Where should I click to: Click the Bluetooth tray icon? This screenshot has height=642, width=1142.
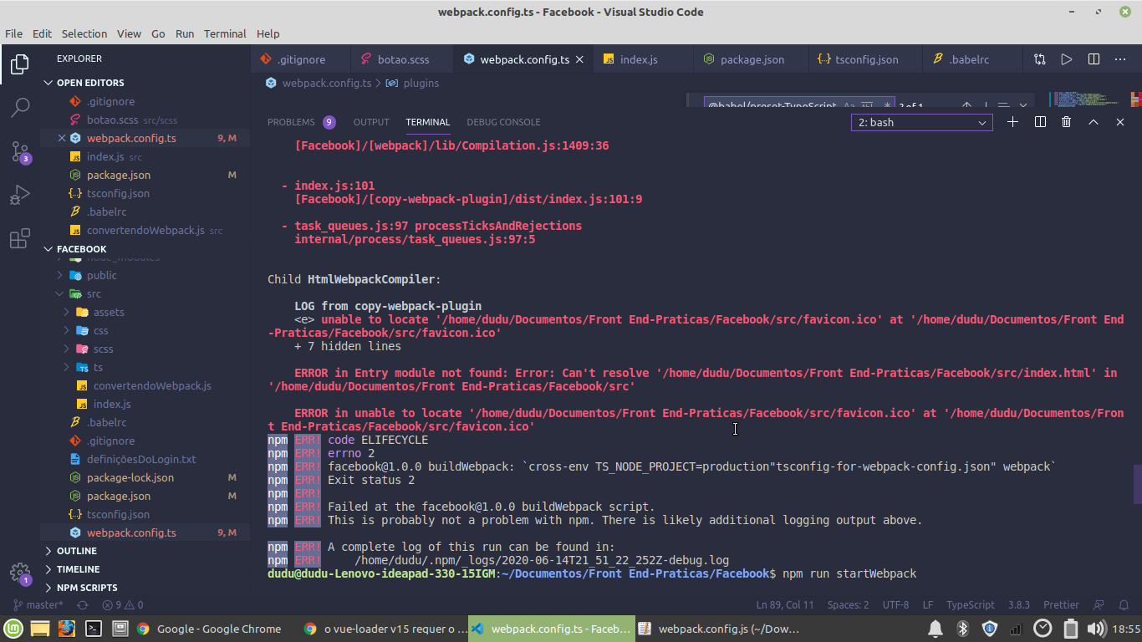coord(962,629)
